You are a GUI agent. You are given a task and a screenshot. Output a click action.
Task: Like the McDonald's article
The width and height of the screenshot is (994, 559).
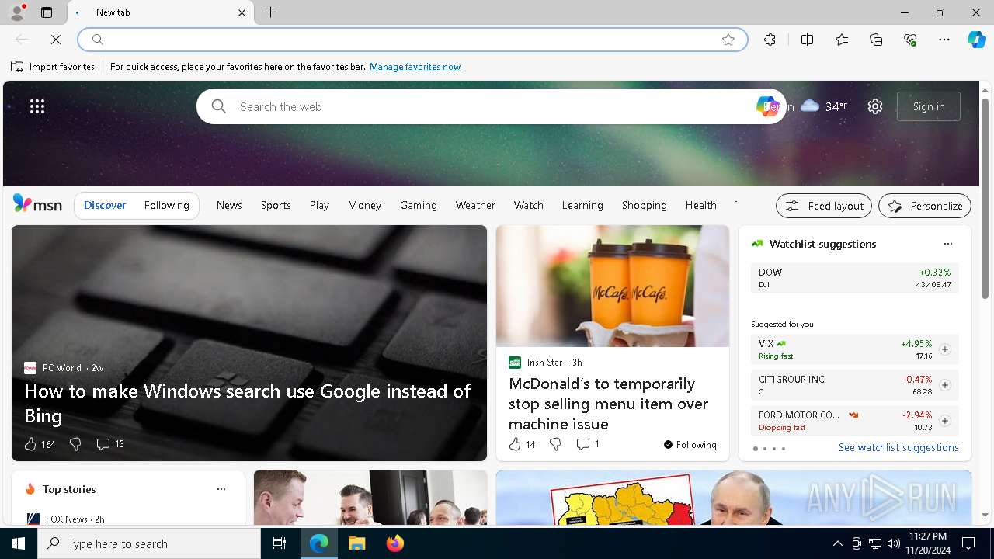(522, 444)
